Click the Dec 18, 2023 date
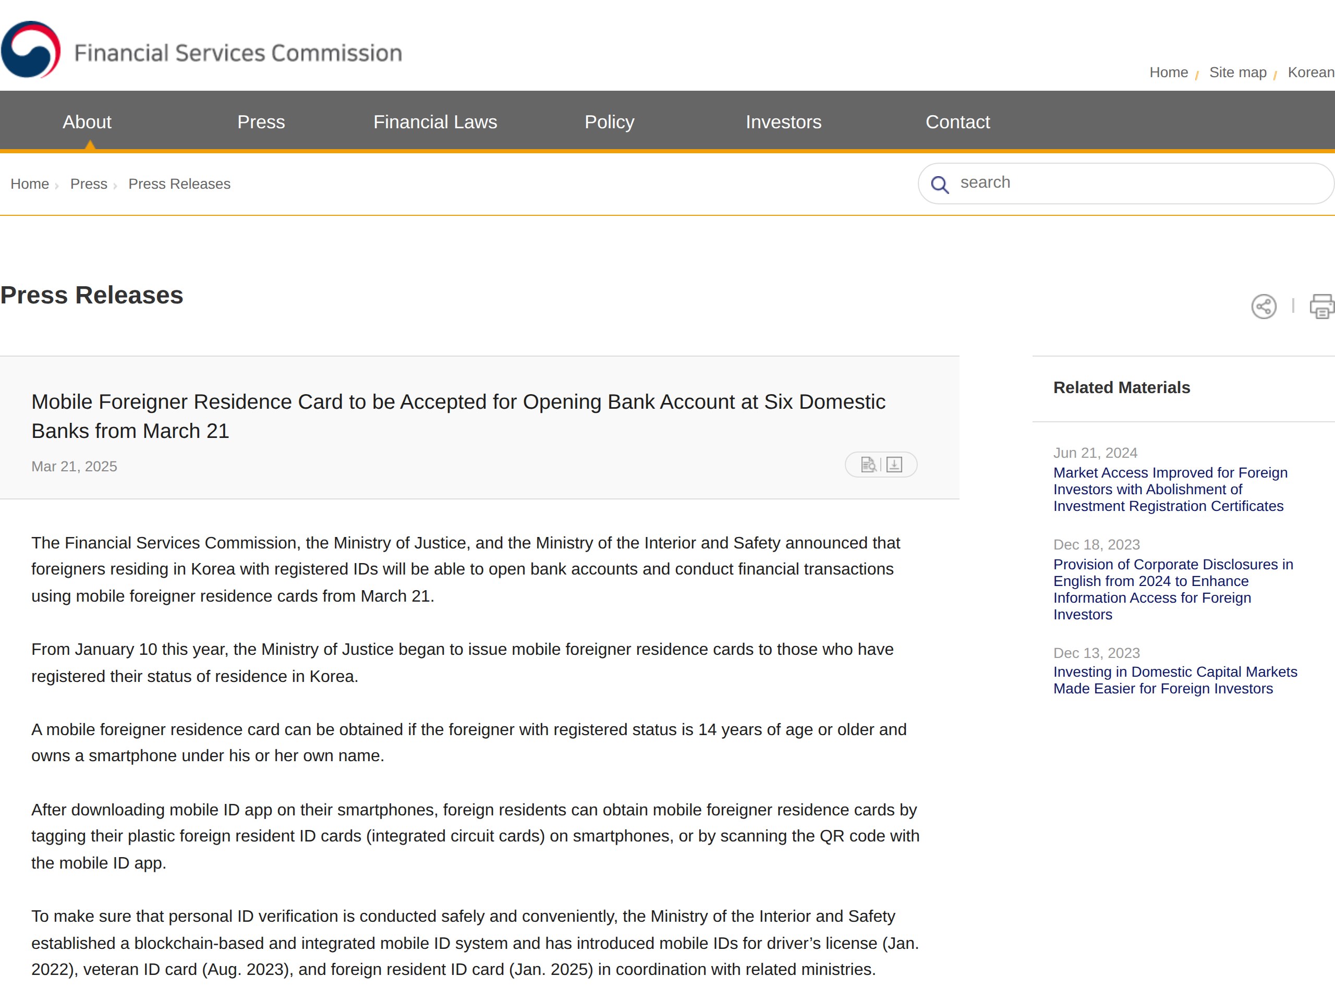 click(1096, 544)
